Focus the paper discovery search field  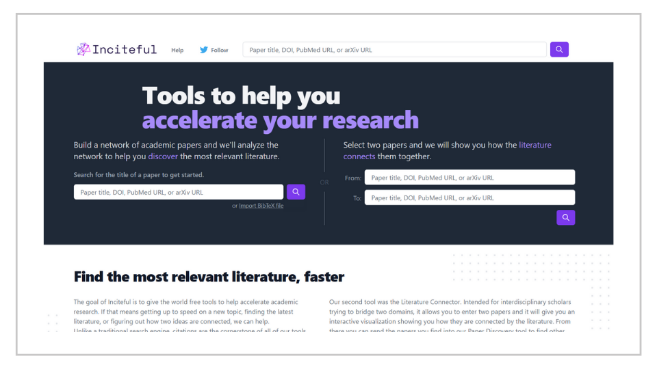[179, 192]
